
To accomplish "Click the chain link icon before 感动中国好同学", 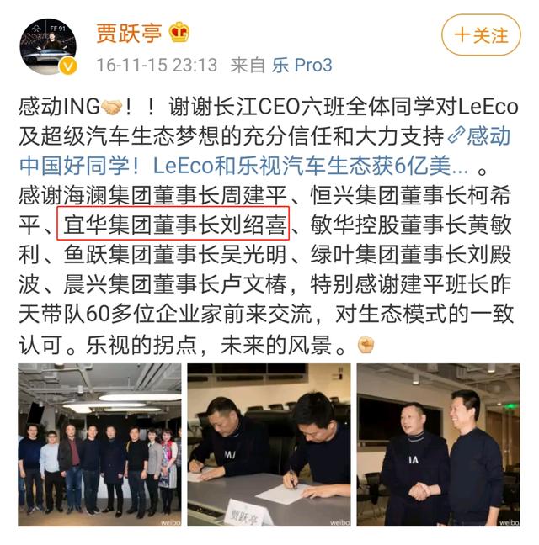I will click(x=456, y=136).
